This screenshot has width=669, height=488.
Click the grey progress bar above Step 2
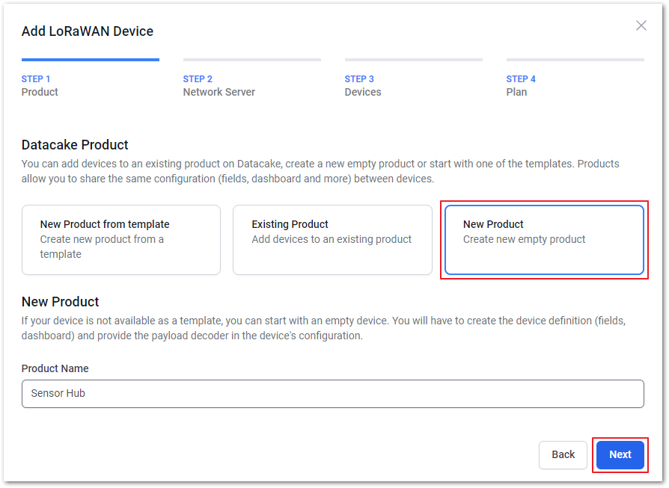tap(251, 60)
